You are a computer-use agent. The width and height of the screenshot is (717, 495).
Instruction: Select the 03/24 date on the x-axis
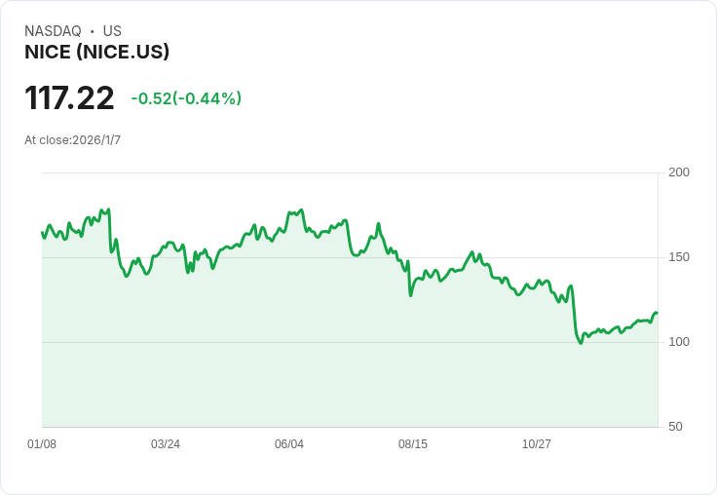click(166, 444)
